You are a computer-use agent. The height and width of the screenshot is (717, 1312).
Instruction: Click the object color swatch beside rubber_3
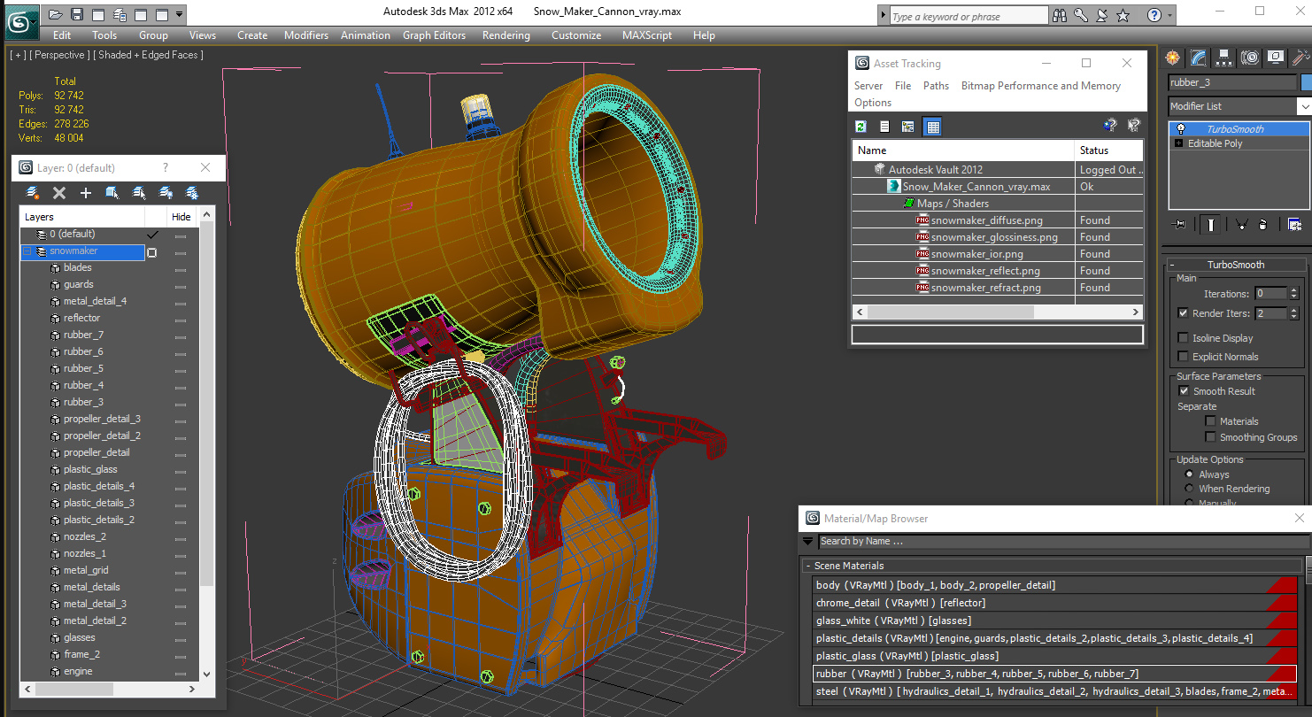[x=1306, y=82]
